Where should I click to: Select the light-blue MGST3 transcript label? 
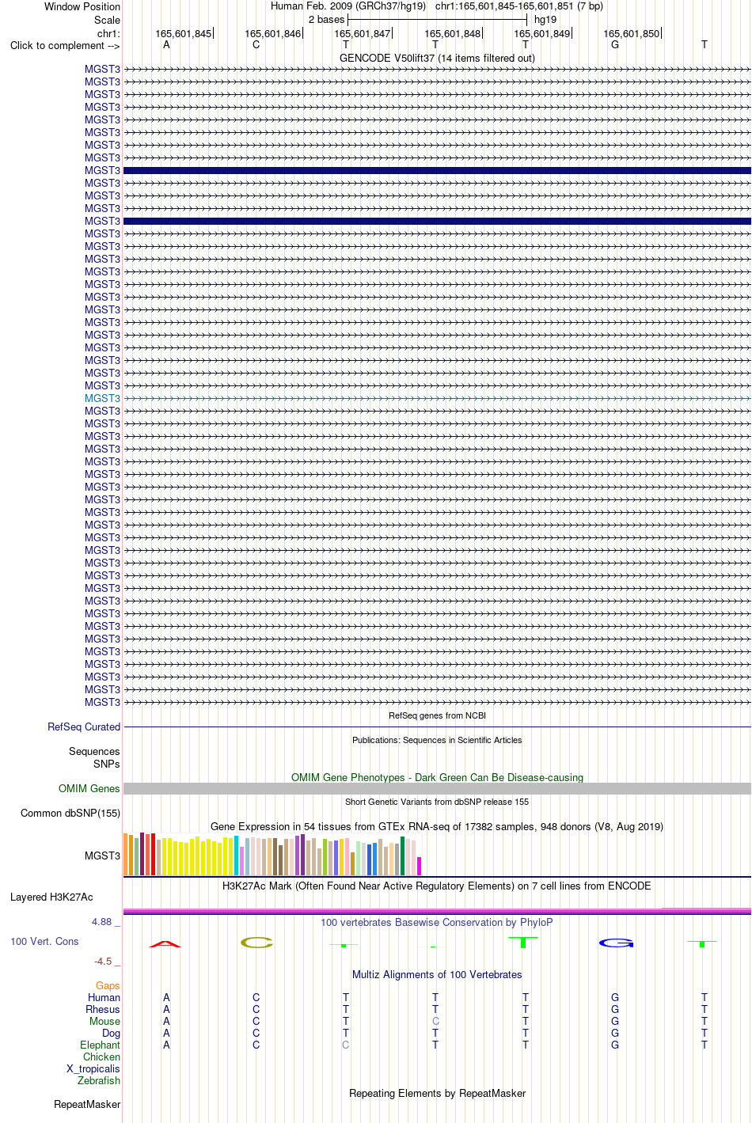tap(103, 398)
